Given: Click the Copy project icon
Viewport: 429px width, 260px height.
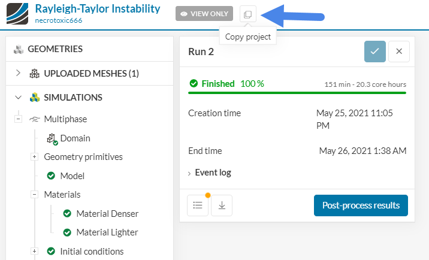Looking at the screenshot, I should click(247, 14).
